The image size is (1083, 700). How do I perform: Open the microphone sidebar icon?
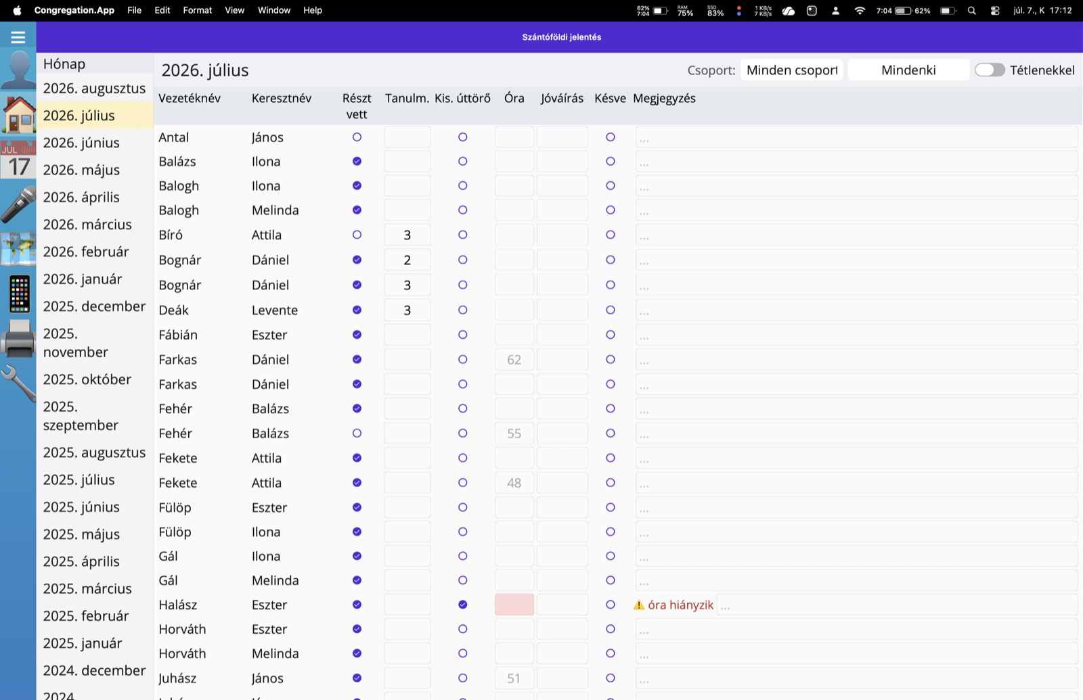coord(18,205)
